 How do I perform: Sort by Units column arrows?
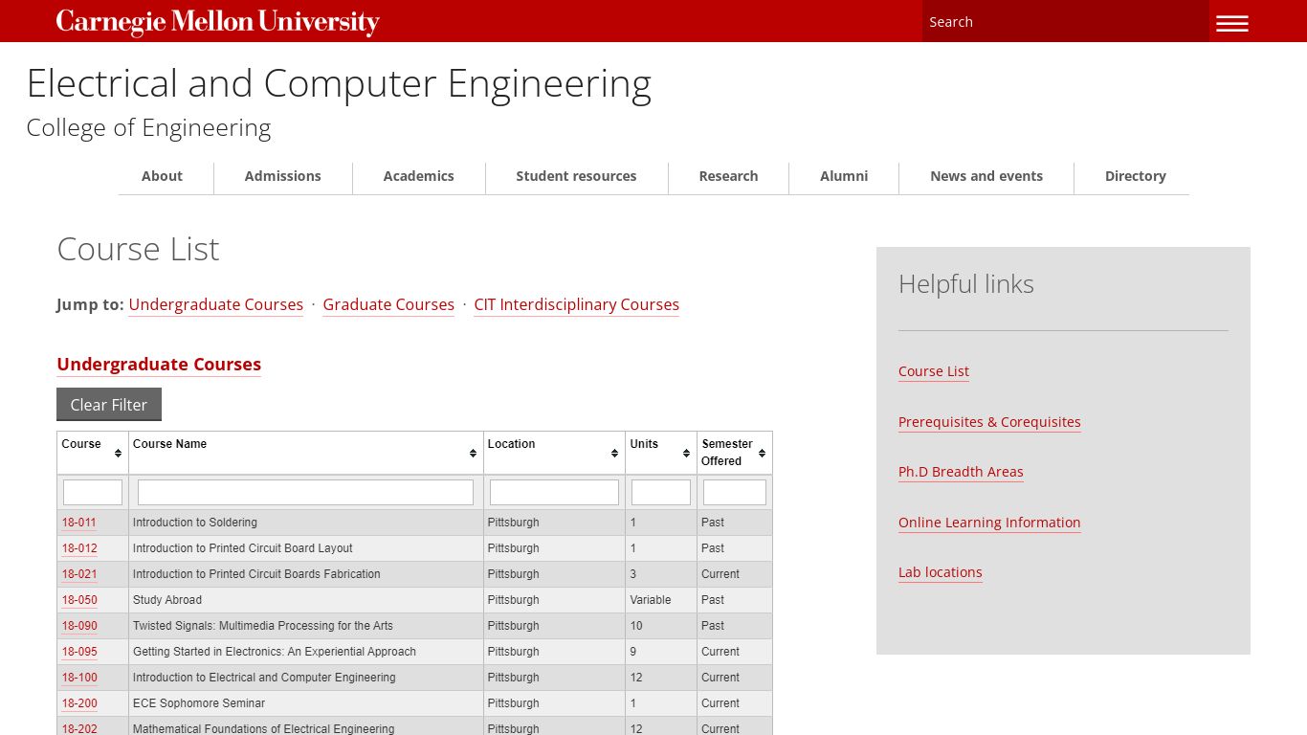point(686,453)
